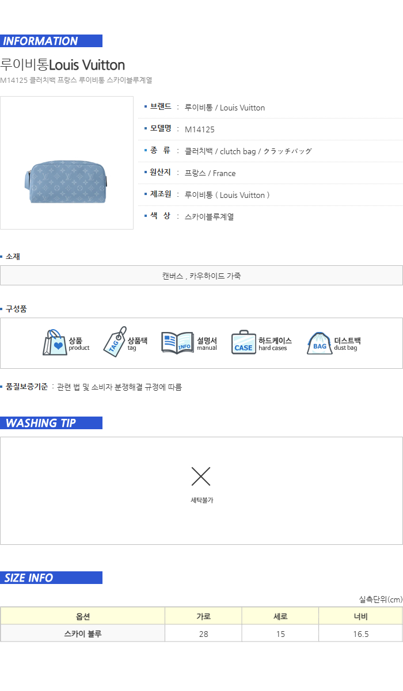Click the 너비 column header
The height and width of the screenshot is (691, 403).
point(360,616)
